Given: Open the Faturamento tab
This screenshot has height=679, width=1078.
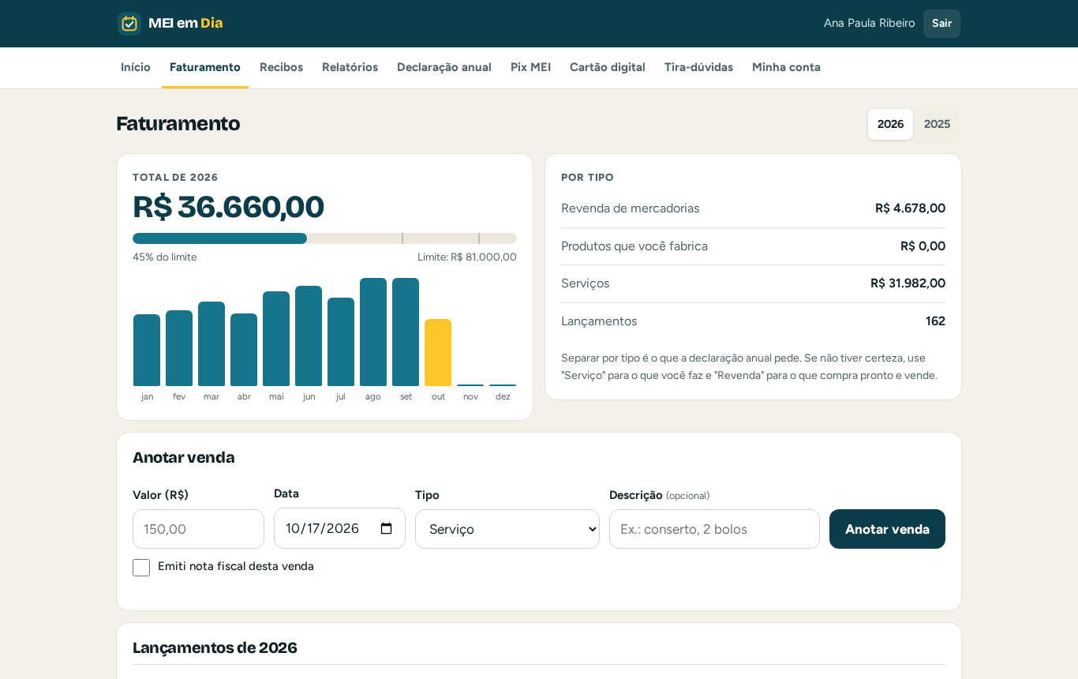Looking at the screenshot, I should (205, 67).
